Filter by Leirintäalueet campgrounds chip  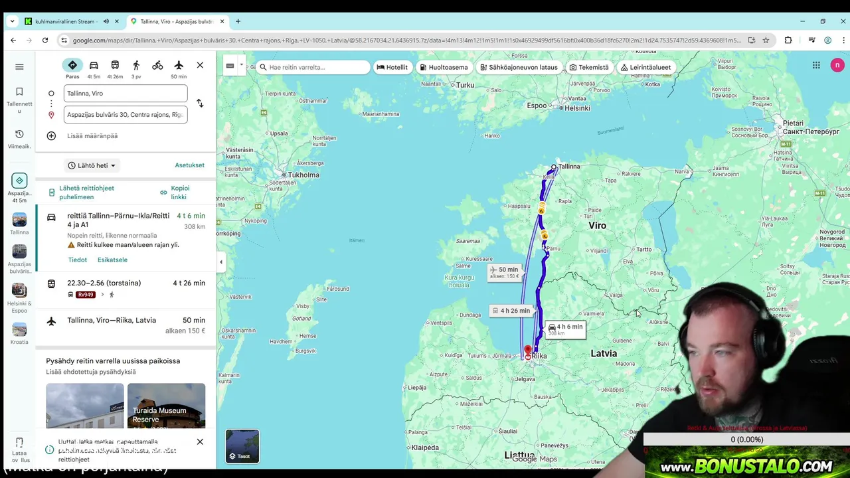pyautogui.click(x=646, y=67)
